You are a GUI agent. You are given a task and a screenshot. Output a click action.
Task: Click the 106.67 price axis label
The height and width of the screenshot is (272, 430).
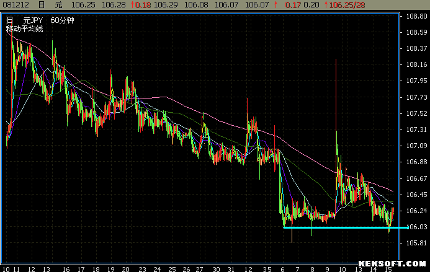[416, 178]
